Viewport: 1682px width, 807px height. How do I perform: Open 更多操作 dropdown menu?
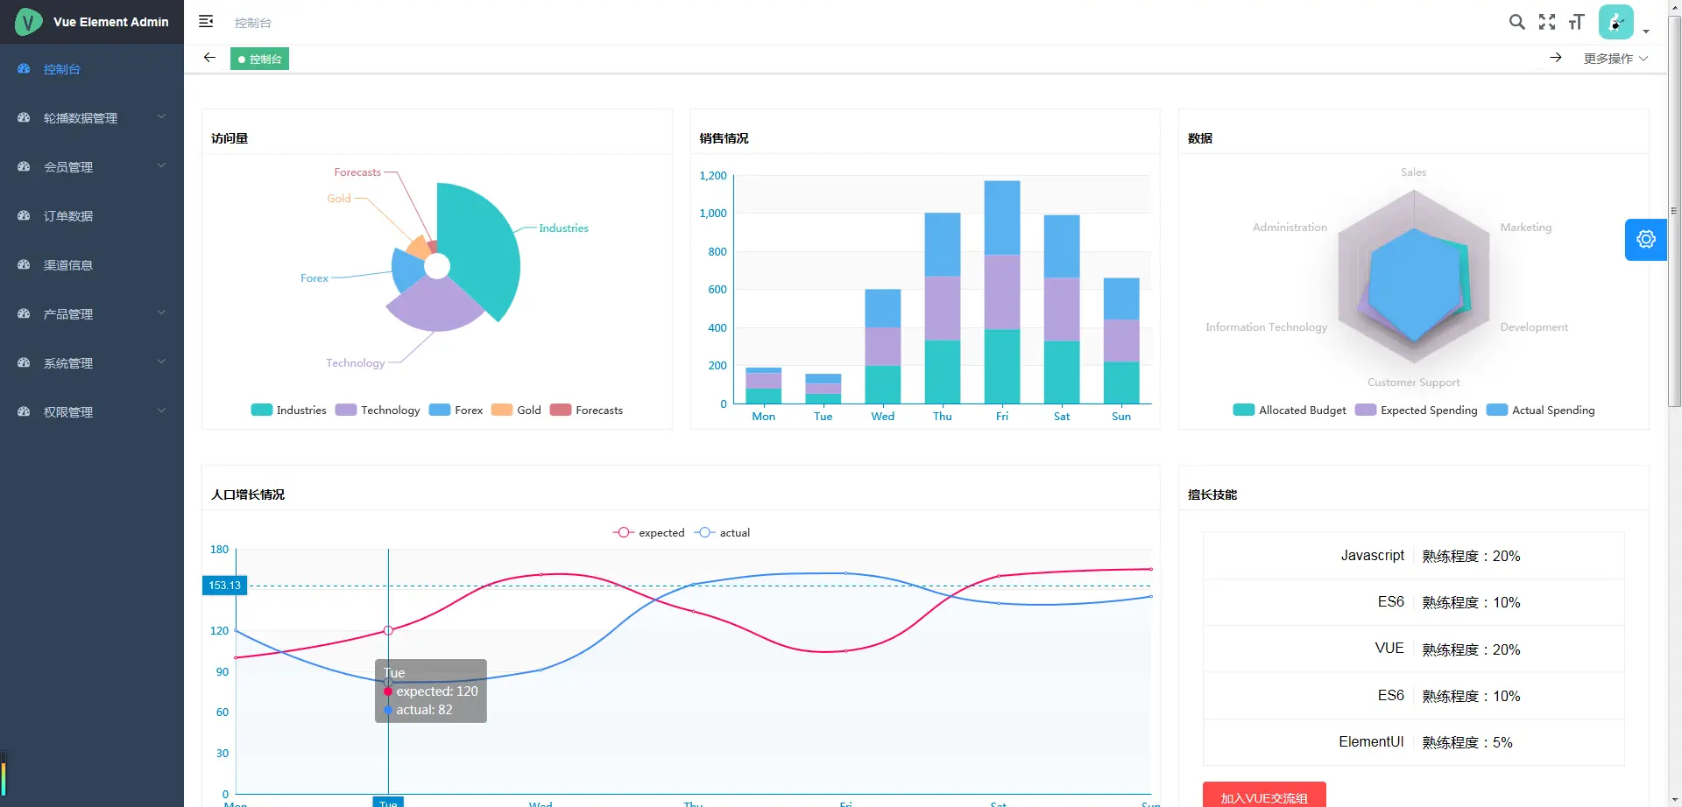[1615, 59]
